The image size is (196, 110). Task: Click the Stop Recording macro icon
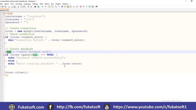click(x=84, y=7)
